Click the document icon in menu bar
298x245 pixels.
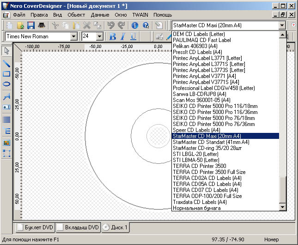pos(6,15)
